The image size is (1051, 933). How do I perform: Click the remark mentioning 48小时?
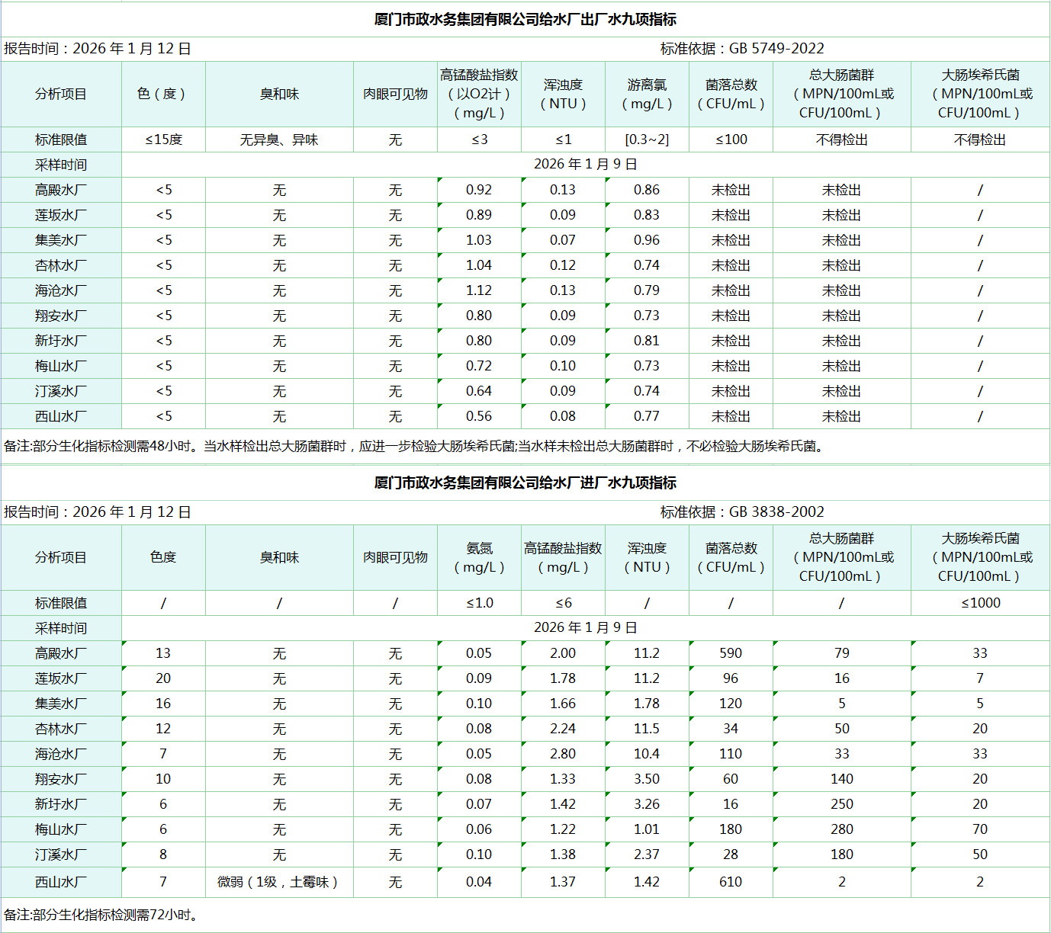click(x=416, y=446)
